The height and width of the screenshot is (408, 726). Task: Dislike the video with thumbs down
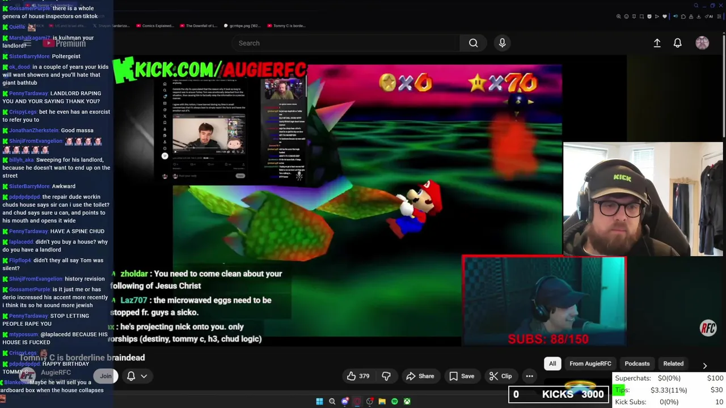(x=386, y=376)
